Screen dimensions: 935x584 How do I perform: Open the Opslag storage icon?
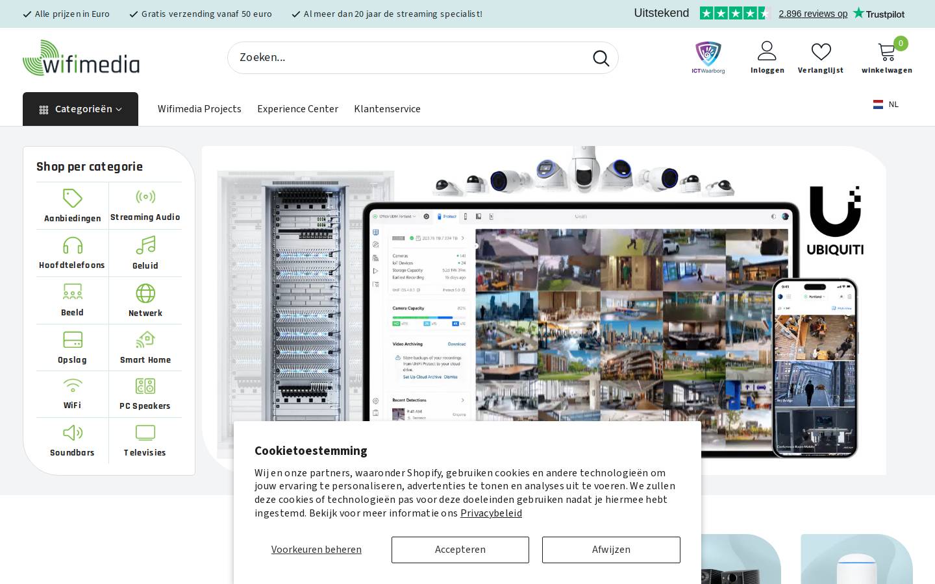coord(73,339)
